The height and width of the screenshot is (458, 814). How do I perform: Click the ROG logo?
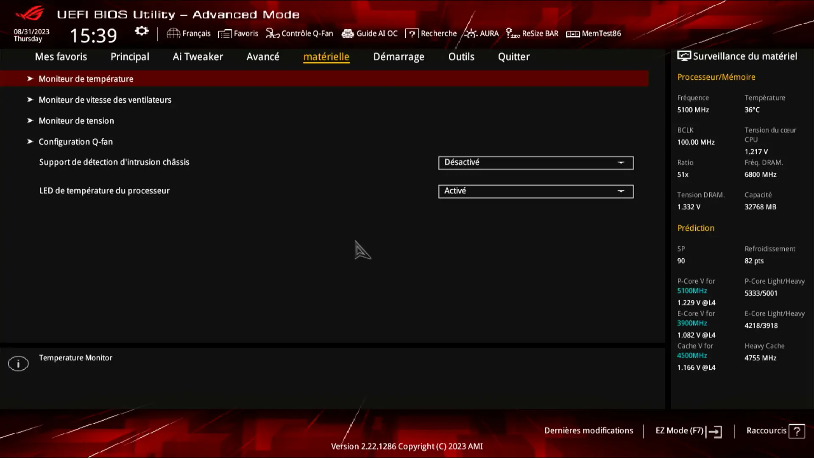(30, 13)
